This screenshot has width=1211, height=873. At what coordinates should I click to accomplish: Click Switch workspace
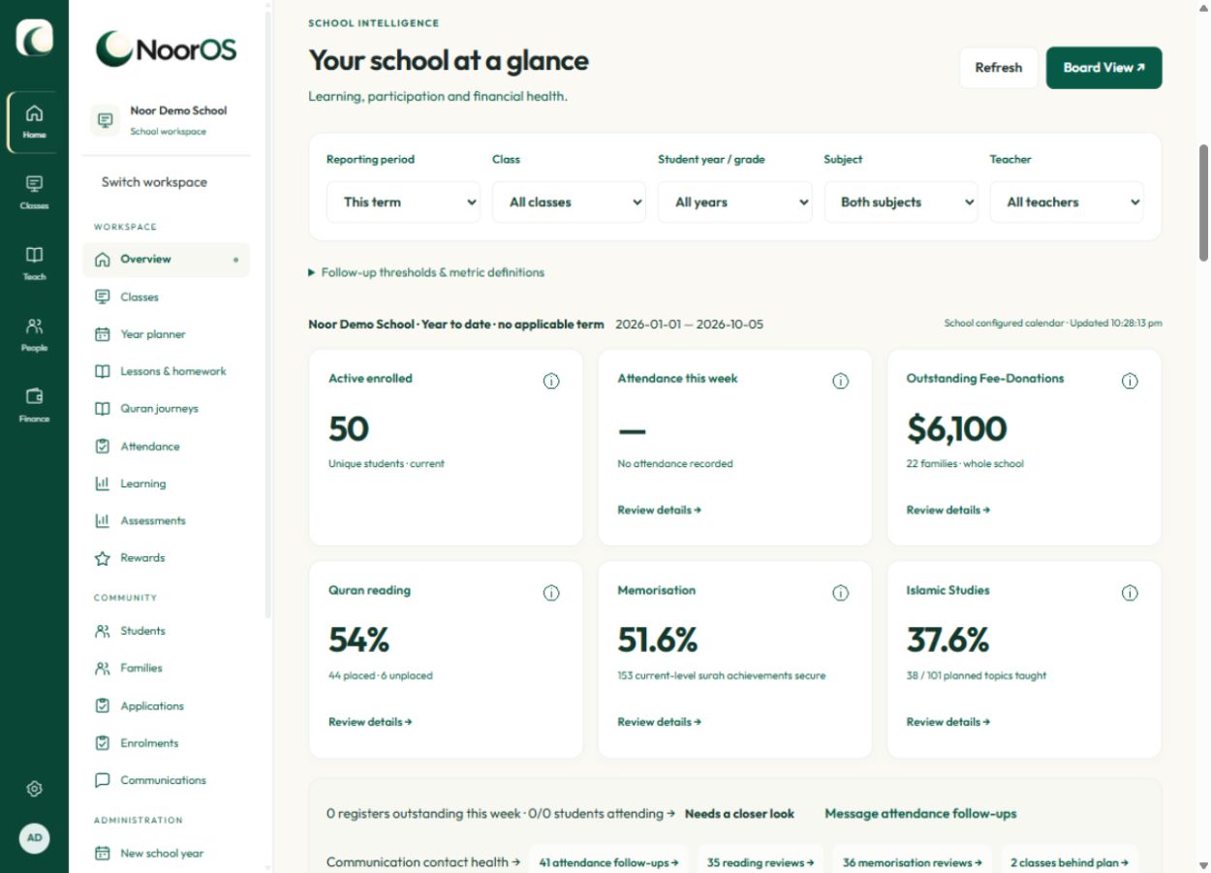click(154, 182)
